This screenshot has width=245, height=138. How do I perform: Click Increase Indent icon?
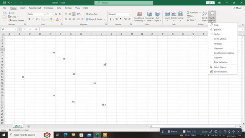(x=82, y=19)
